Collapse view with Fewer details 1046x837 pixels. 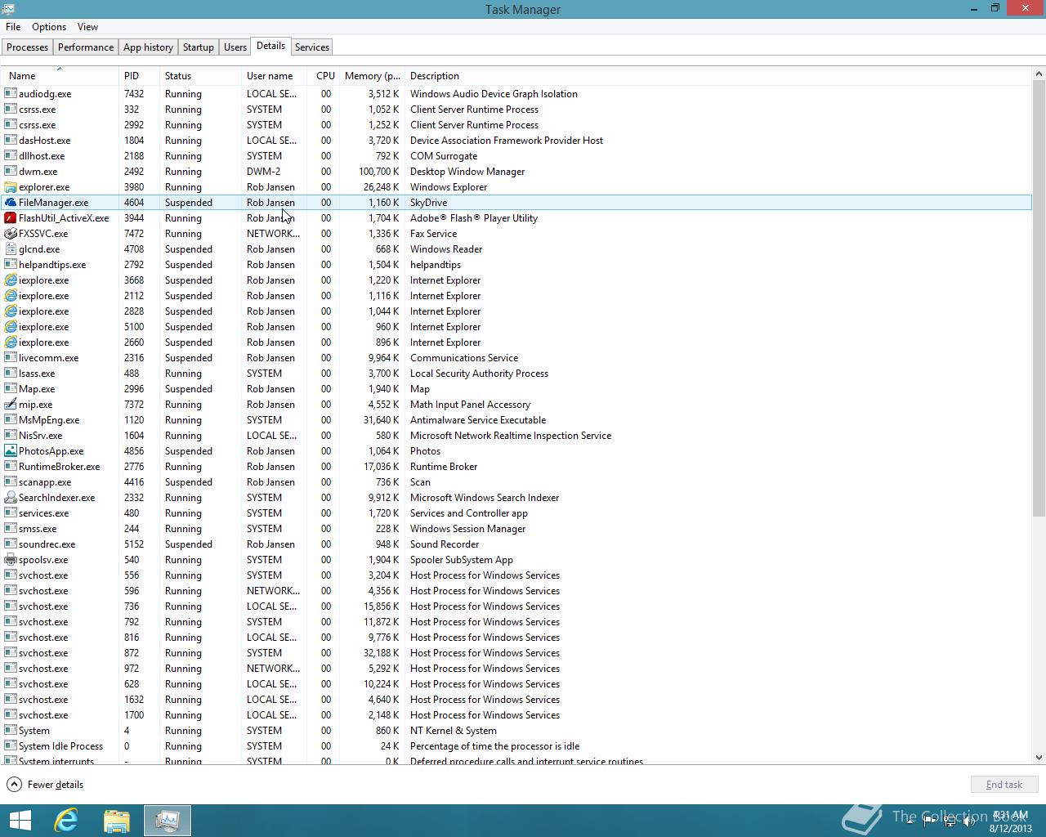(46, 785)
